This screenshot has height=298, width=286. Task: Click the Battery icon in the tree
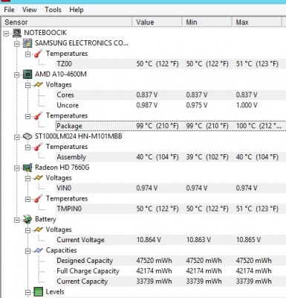(27, 219)
